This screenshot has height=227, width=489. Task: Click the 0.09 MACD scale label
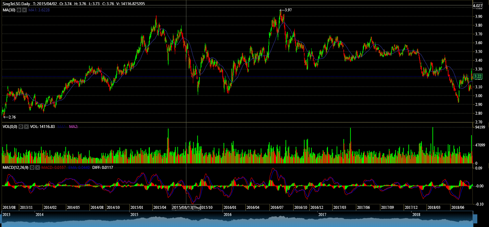click(x=479, y=168)
